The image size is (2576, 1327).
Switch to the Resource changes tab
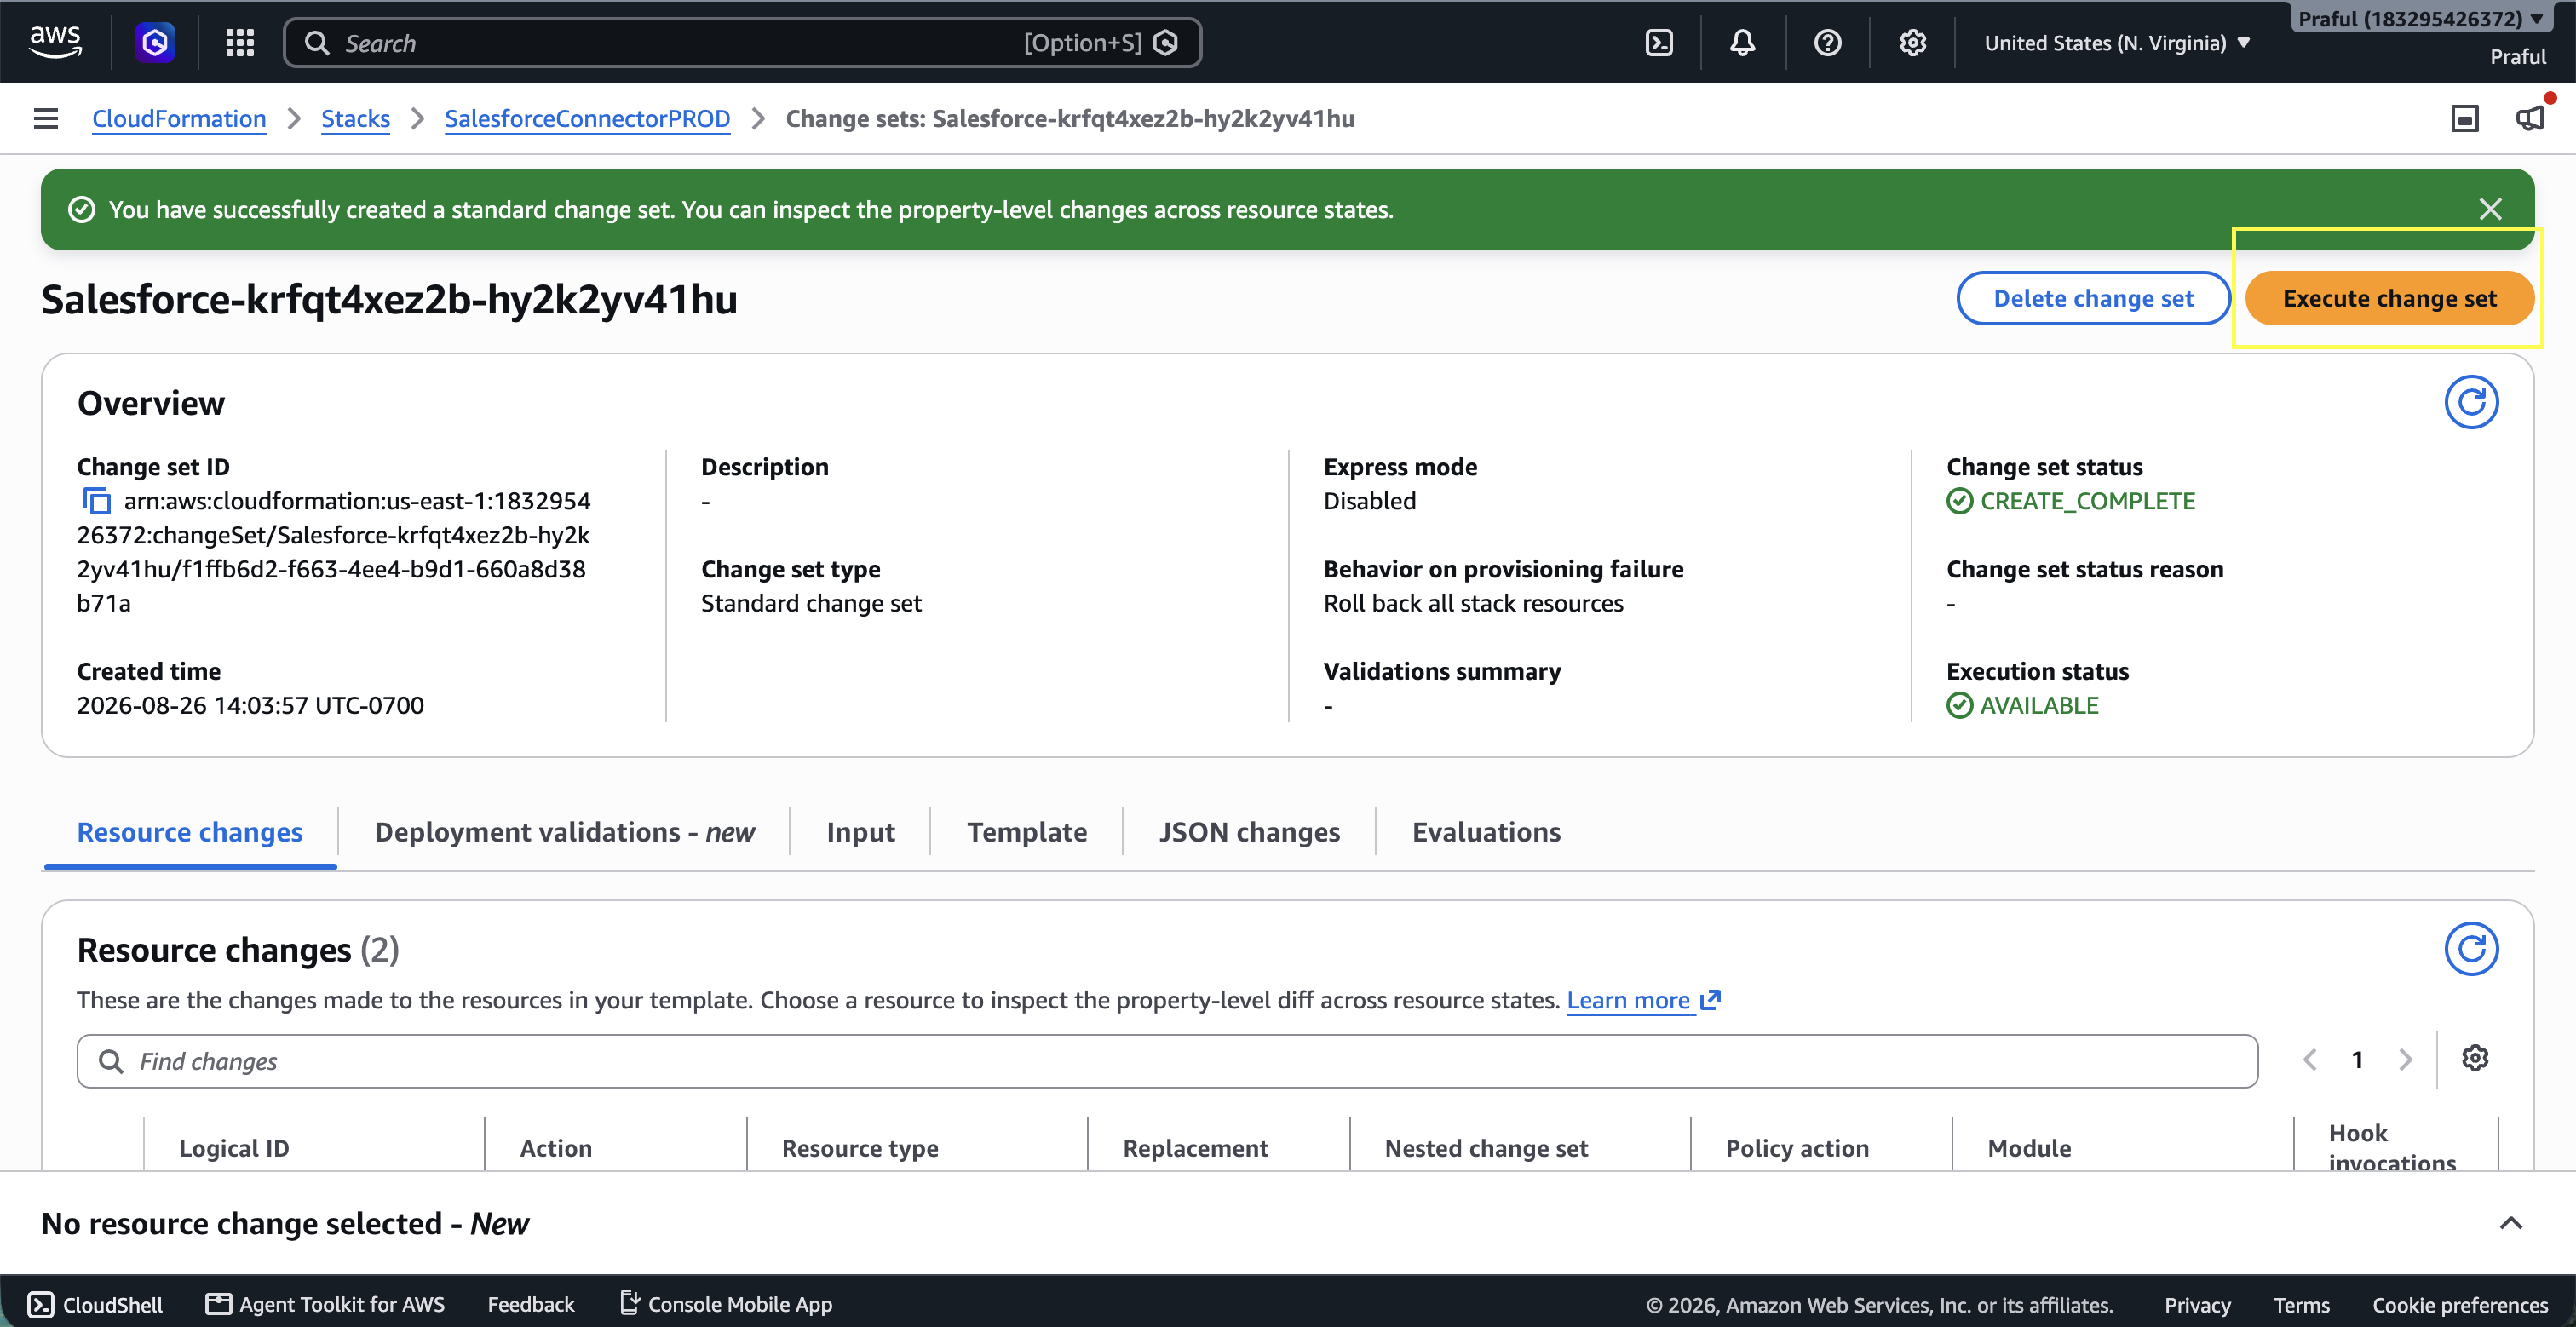[190, 832]
